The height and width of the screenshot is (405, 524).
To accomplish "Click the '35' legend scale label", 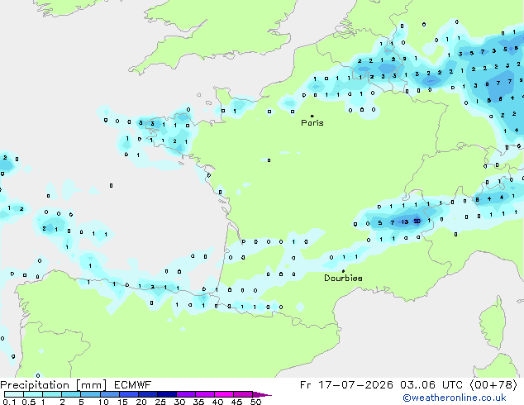I will [198, 402].
